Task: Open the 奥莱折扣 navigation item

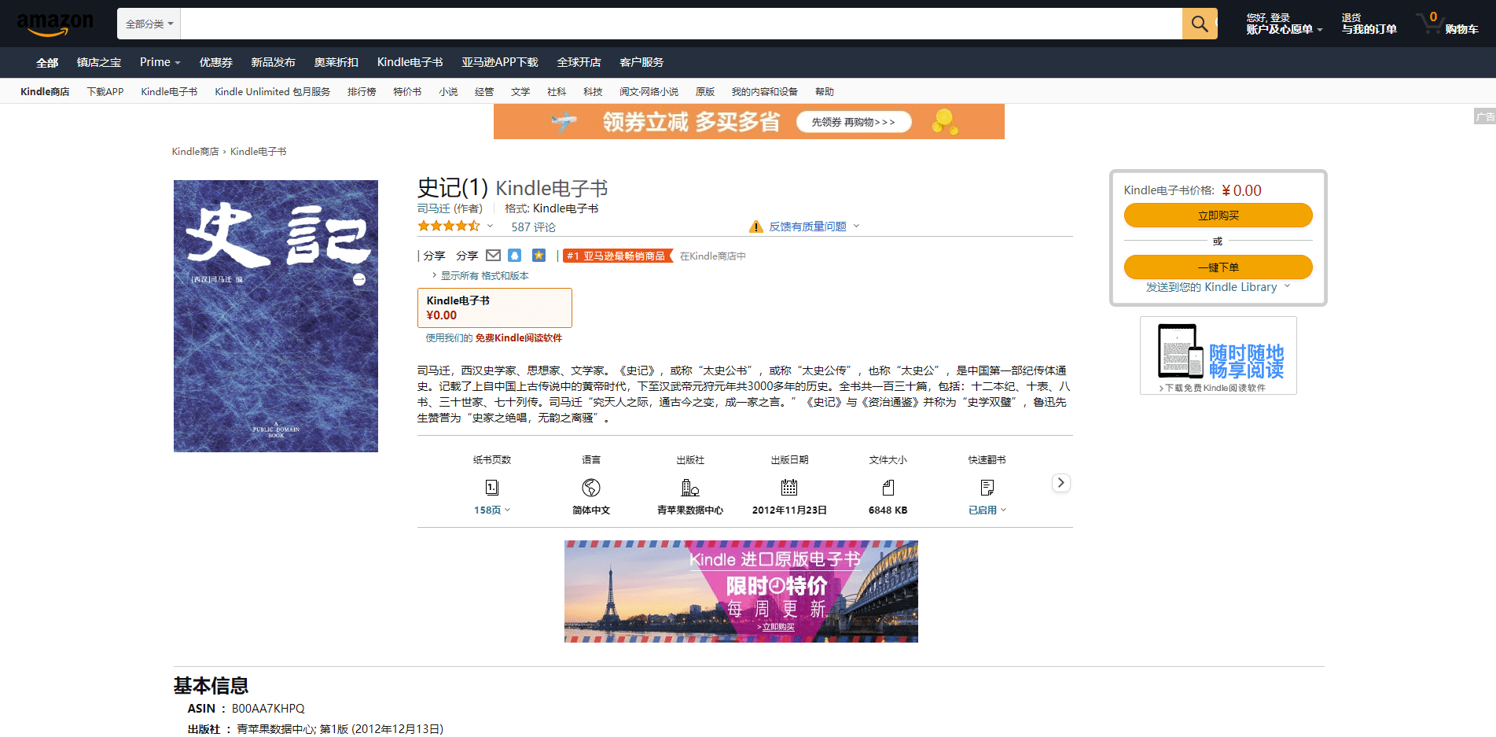Action: [336, 62]
